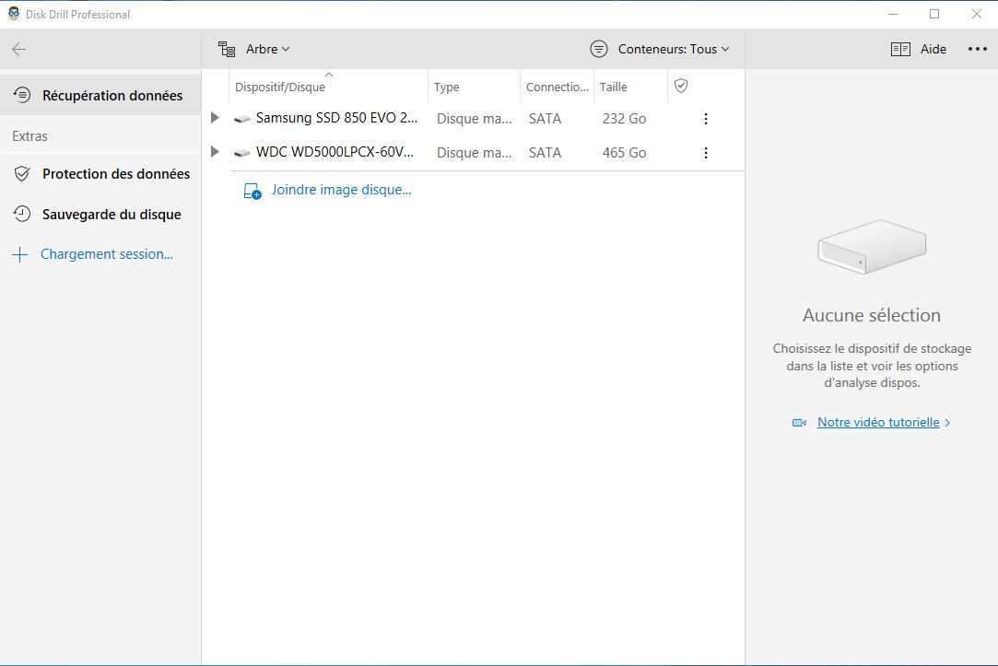
Task: Click the Samsung SSD drive icon
Action: pyautogui.click(x=241, y=119)
